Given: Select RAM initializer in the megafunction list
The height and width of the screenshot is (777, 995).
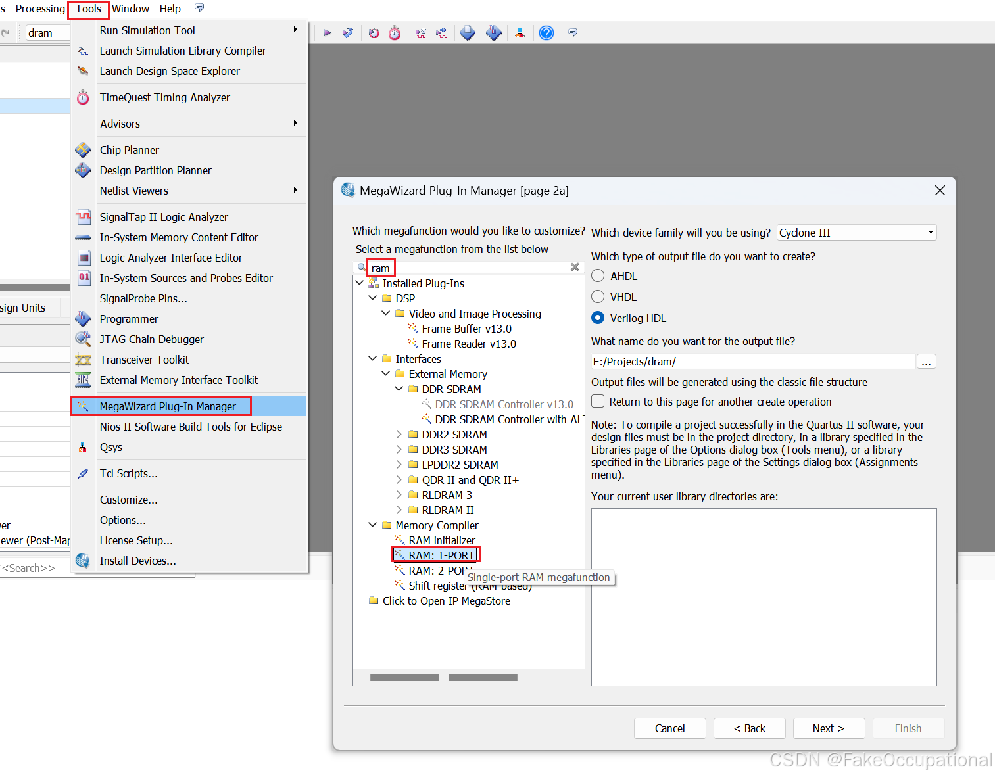Looking at the screenshot, I should [x=442, y=540].
